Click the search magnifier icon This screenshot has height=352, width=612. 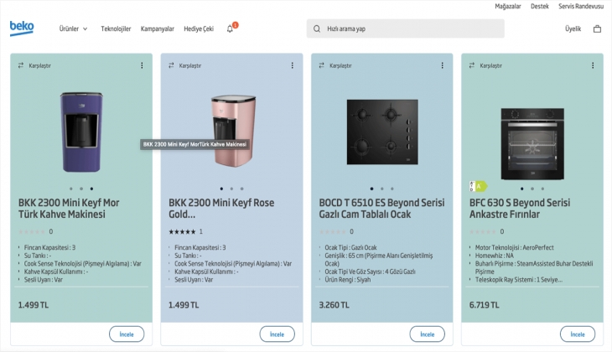pos(317,28)
